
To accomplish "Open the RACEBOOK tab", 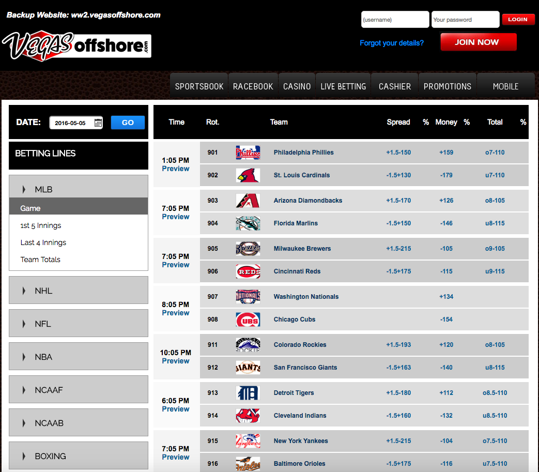I will [253, 86].
